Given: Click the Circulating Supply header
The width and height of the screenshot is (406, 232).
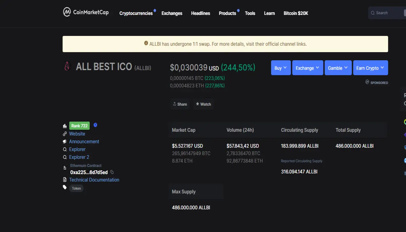Looking at the screenshot, I should (300, 130).
